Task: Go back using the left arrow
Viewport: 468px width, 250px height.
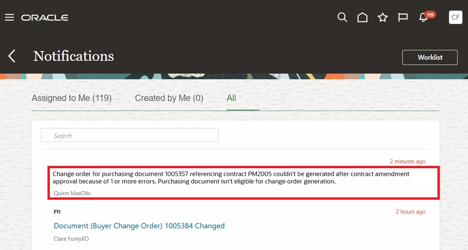Action: click(x=12, y=56)
